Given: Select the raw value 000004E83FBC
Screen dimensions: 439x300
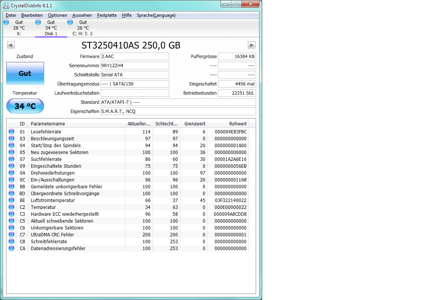Looking at the screenshot, I should 231,132.
